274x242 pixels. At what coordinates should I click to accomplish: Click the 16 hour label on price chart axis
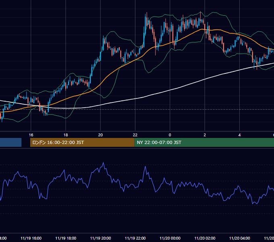(x=31, y=135)
